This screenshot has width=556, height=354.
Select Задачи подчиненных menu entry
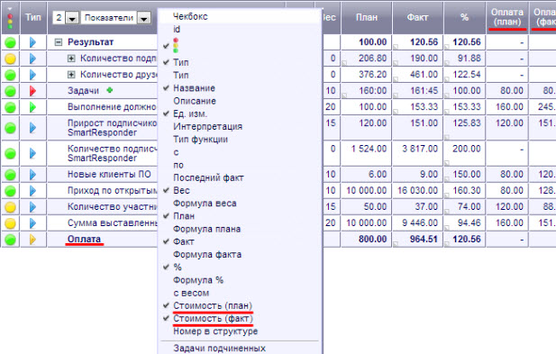point(220,349)
